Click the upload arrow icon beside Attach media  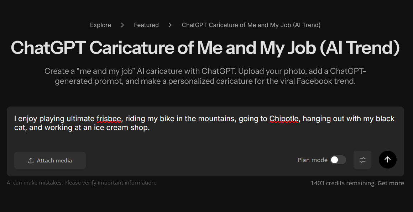[31, 161]
